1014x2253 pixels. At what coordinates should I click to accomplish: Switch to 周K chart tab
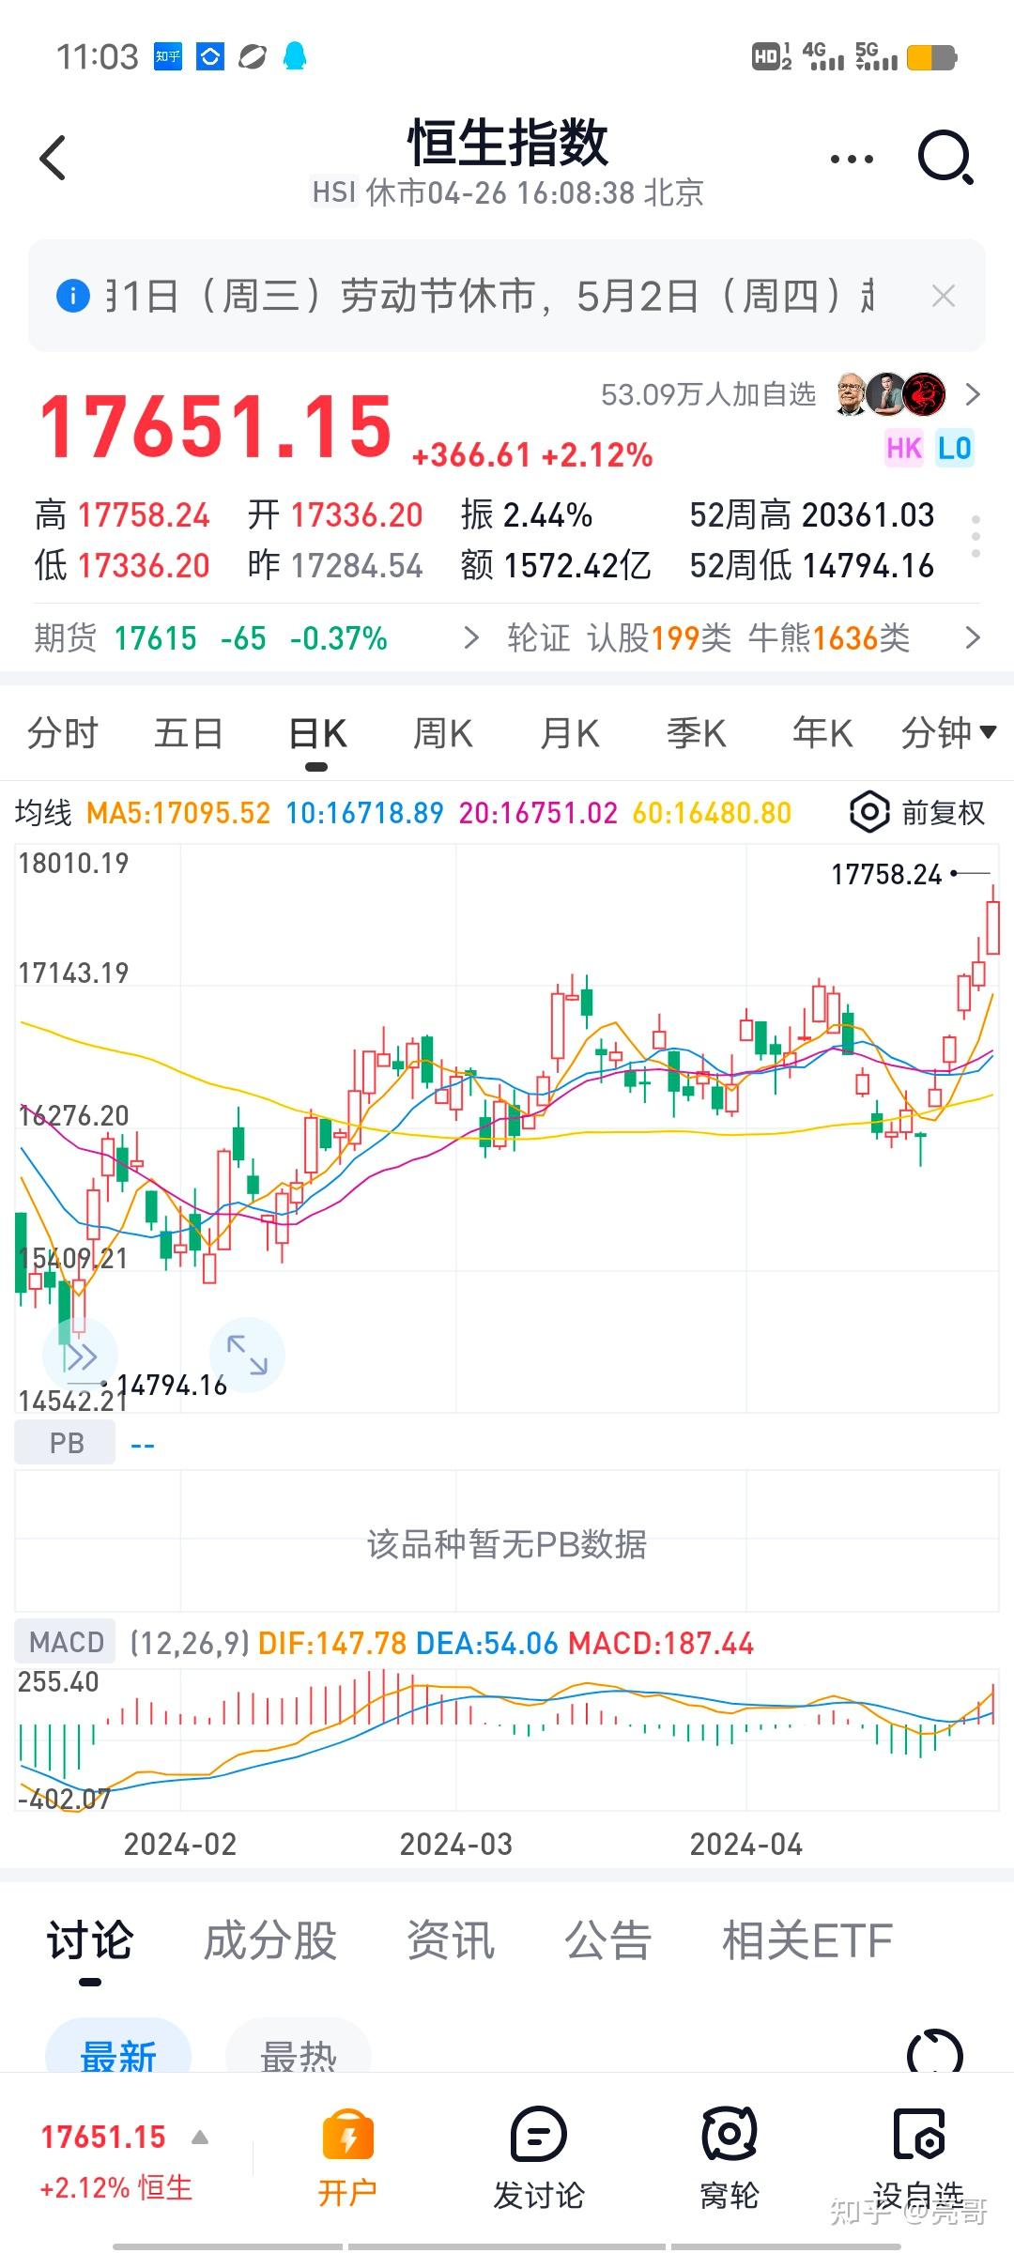[x=443, y=733]
